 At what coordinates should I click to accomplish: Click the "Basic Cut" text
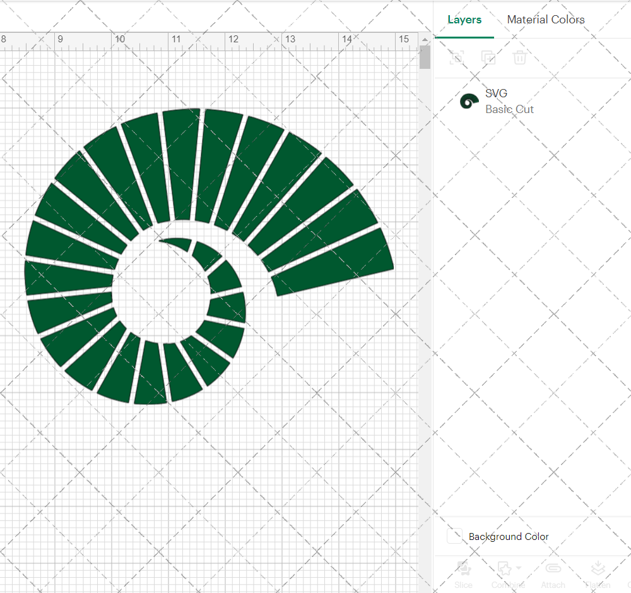pyautogui.click(x=509, y=109)
